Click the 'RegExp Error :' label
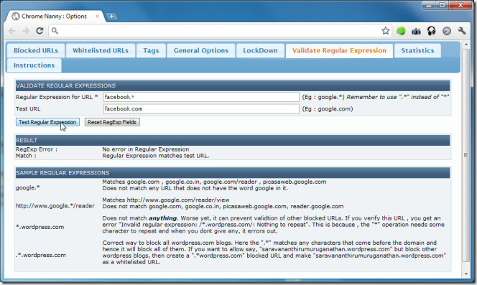This screenshot has width=477, height=285. click(37, 149)
